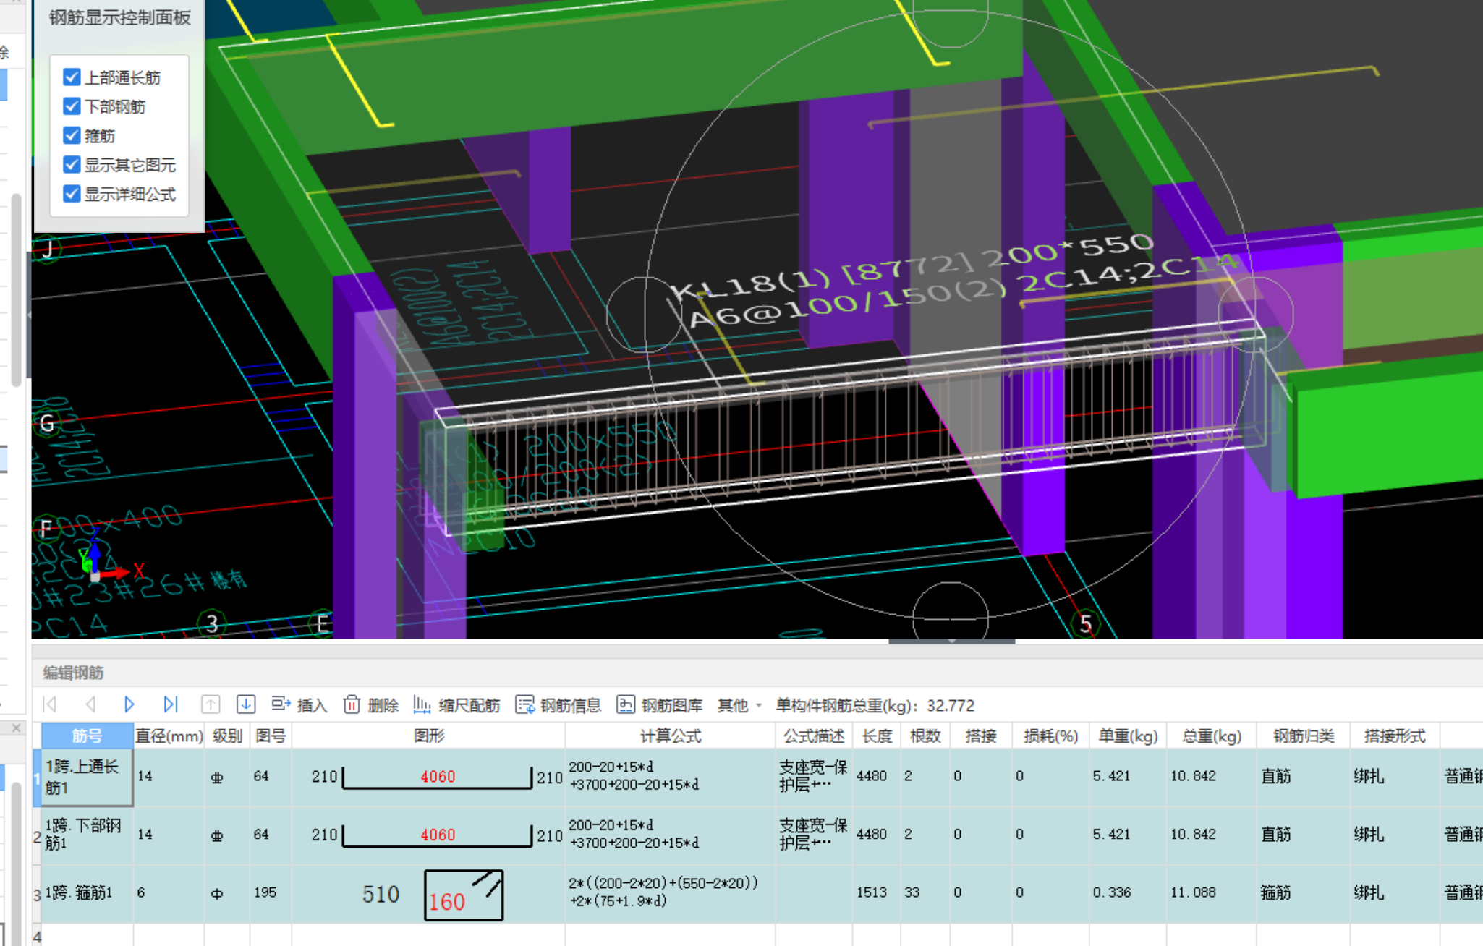Expand the 其他 dropdown menu

tap(739, 705)
